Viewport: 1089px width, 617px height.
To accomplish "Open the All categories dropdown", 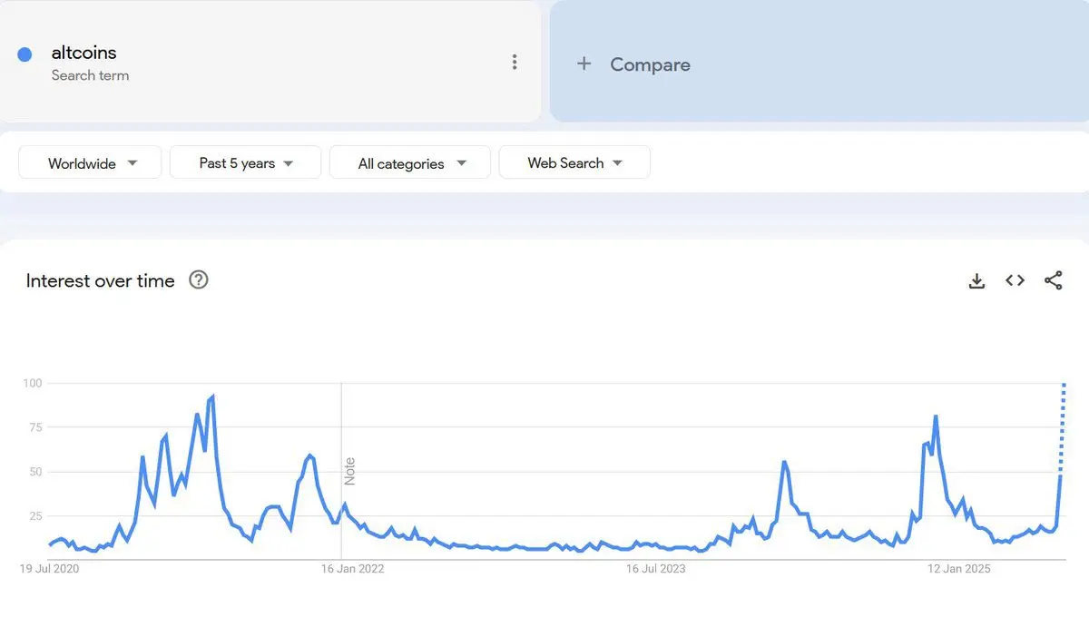I will 410,162.
